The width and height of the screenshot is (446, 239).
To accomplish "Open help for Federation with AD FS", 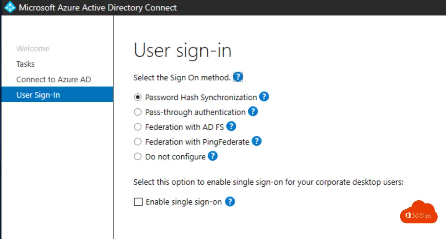I will (232, 127).
